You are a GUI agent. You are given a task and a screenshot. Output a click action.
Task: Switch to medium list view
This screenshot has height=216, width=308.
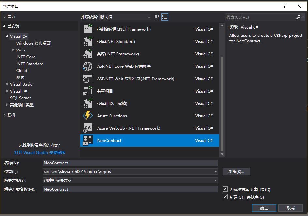[x=165, y=17]
